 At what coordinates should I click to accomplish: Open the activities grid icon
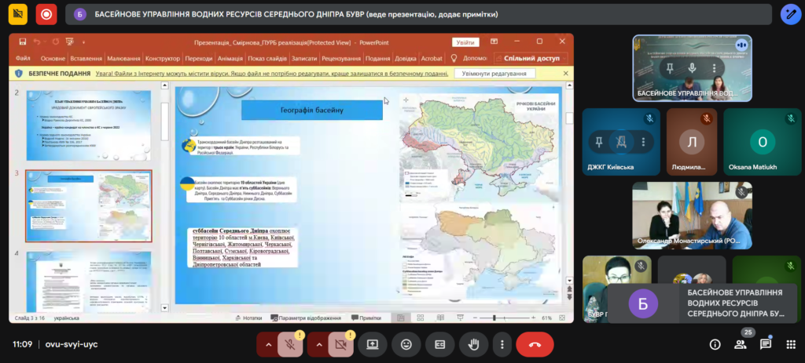point(789,344)
